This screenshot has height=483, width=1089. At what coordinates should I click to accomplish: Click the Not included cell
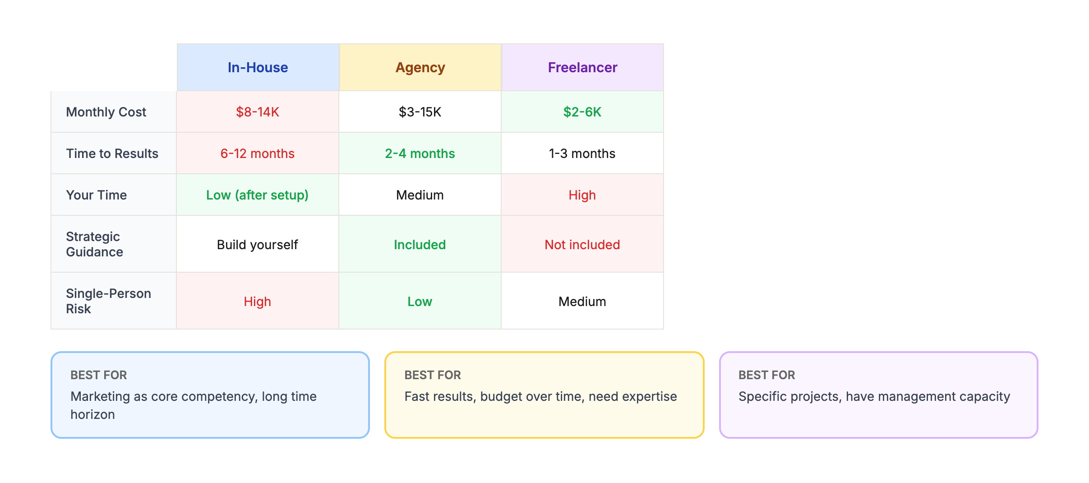[582, 245]
